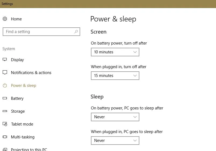The width and height of the screenshot is (216, 151).
Task: Click the magnifier icon in search box
Action: (76, 32)
